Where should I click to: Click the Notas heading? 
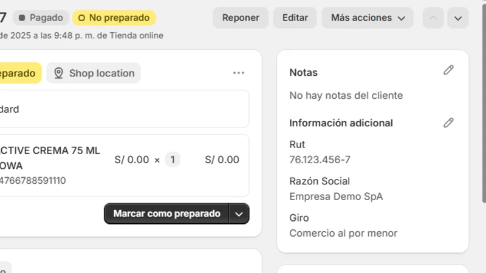click(x=303, y=72)
